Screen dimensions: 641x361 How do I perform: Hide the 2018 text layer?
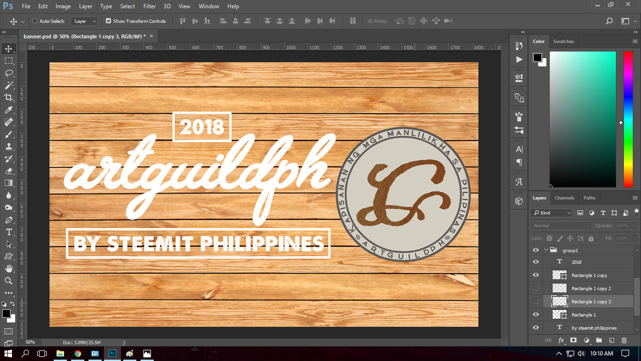click(536, 262)
